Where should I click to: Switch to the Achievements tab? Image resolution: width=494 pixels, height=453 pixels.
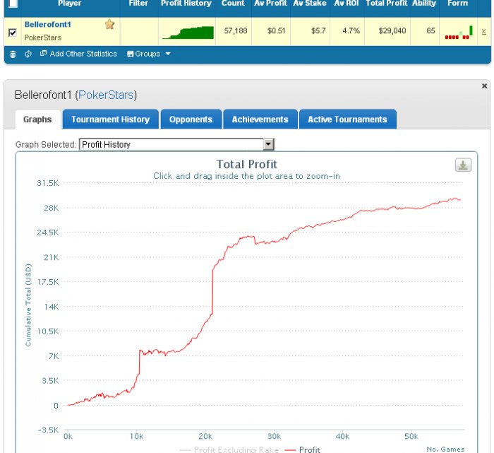(260, 119)
